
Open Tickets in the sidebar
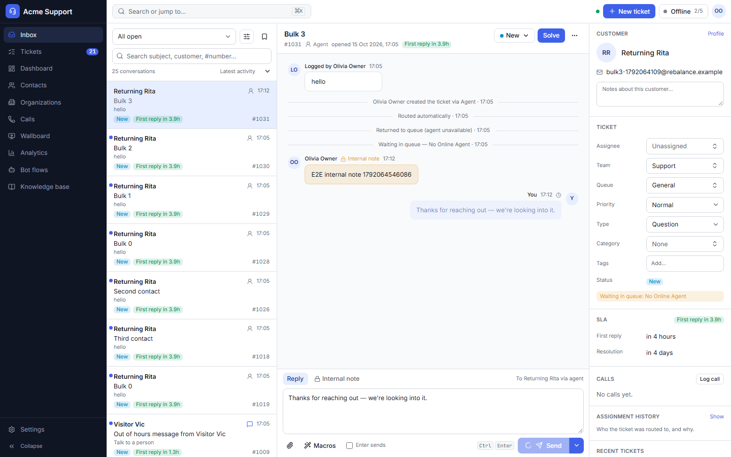point(53,52)
